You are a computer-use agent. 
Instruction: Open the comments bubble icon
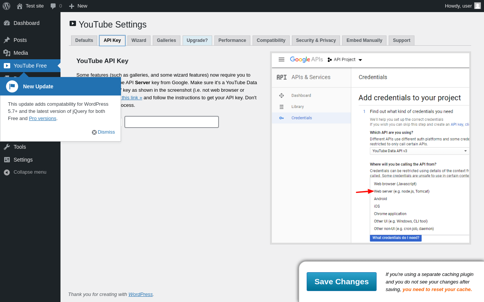(x=53, y=6)
